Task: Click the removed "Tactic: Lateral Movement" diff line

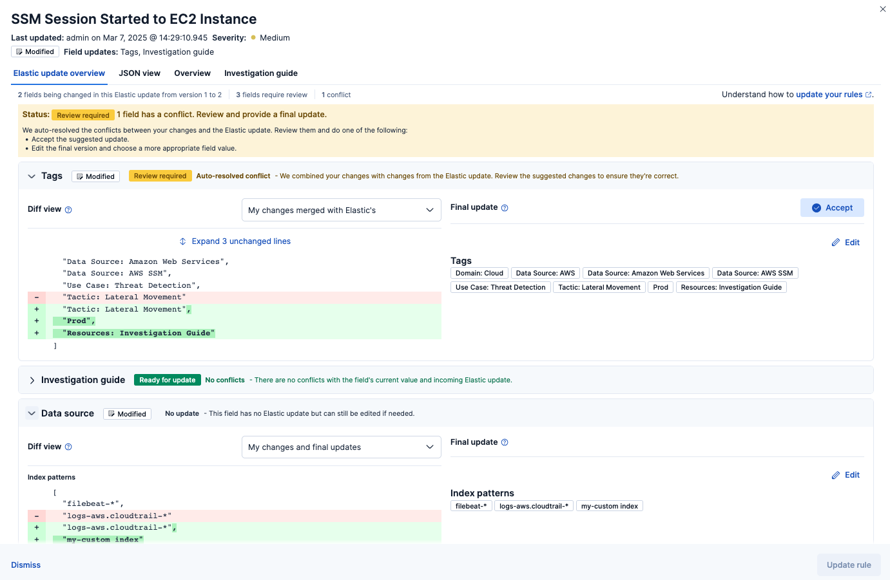Action: tap(235, 297)
